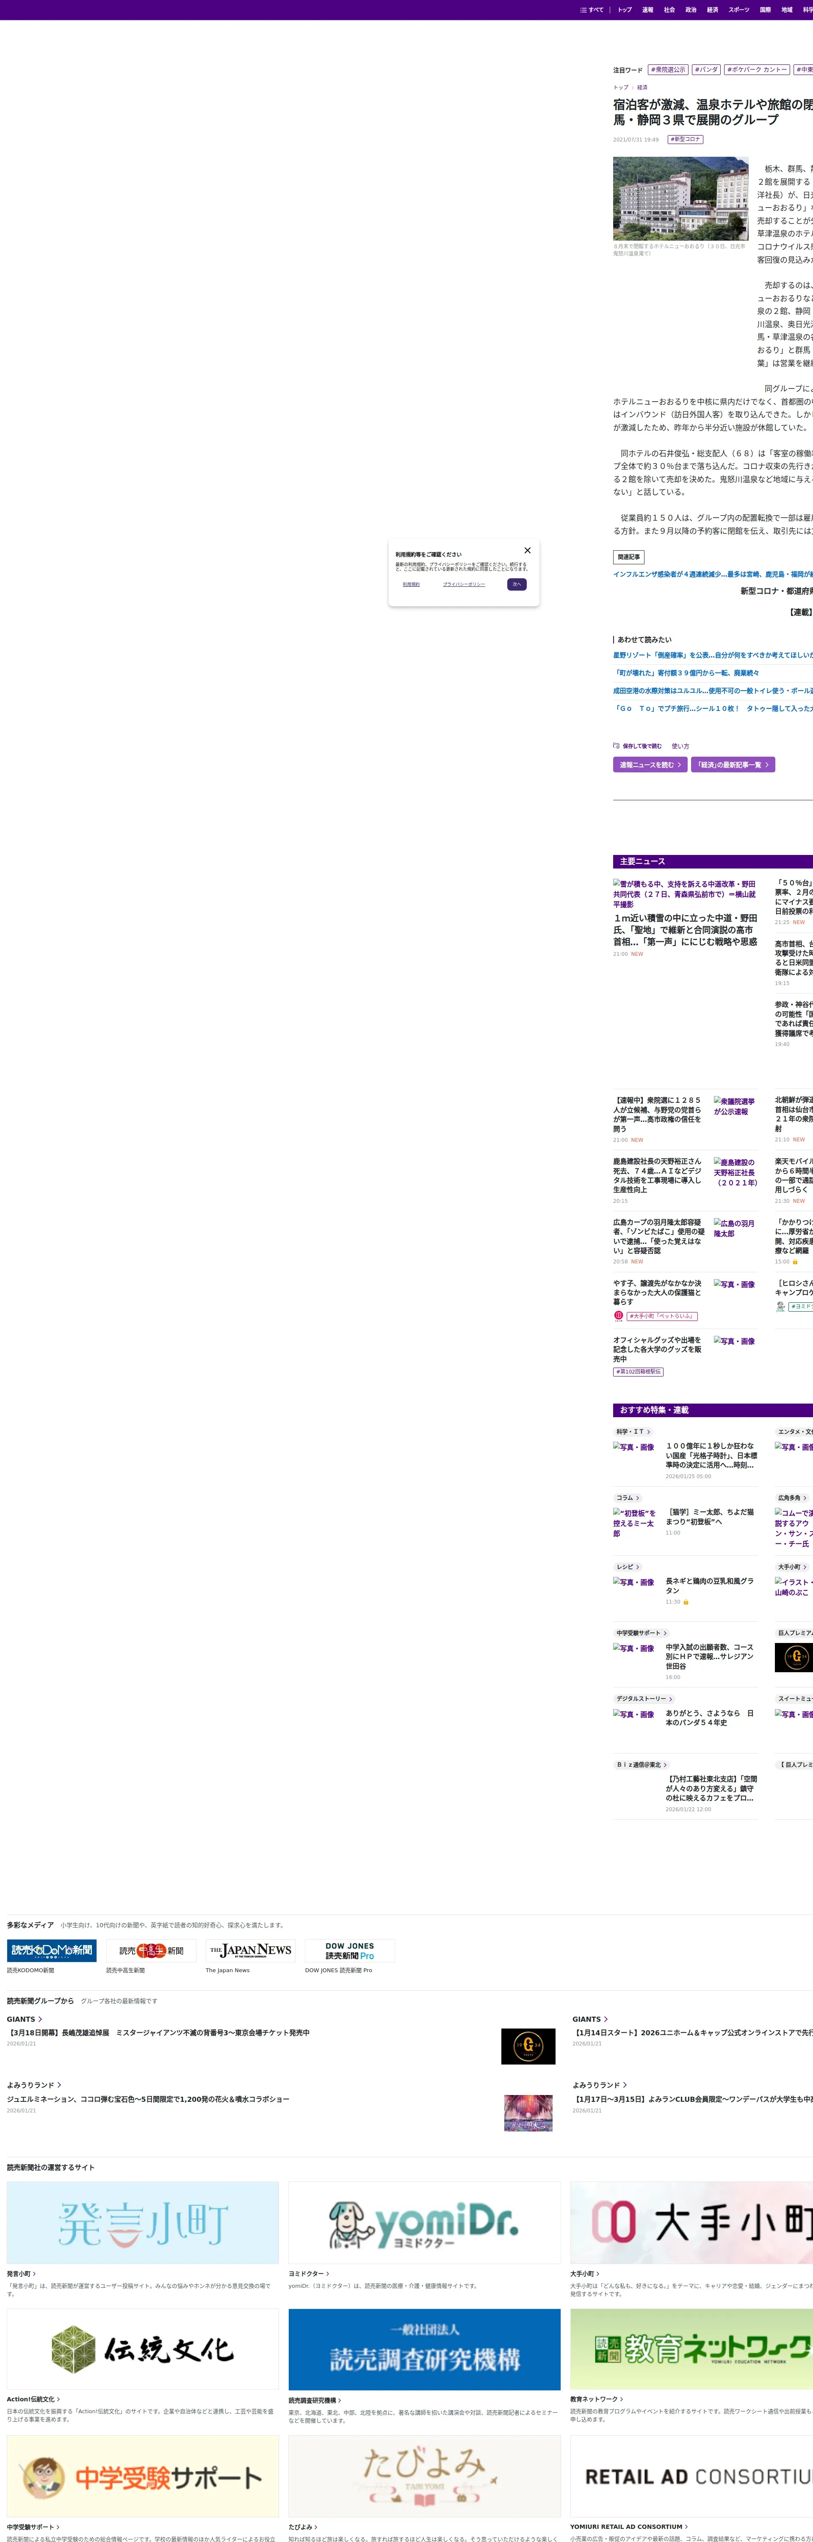Image resolution: width=813 pixels, height=2542 pixels.
Task: Open the RETAIL AD CONSORTIUM banner
Action: point(691,2477)
